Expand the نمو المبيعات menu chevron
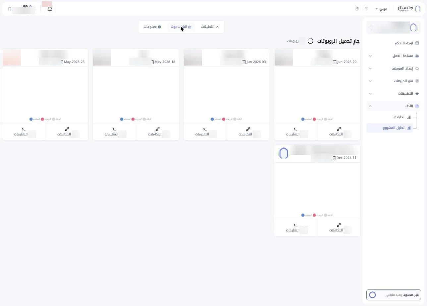 click(x=370, y=81)
